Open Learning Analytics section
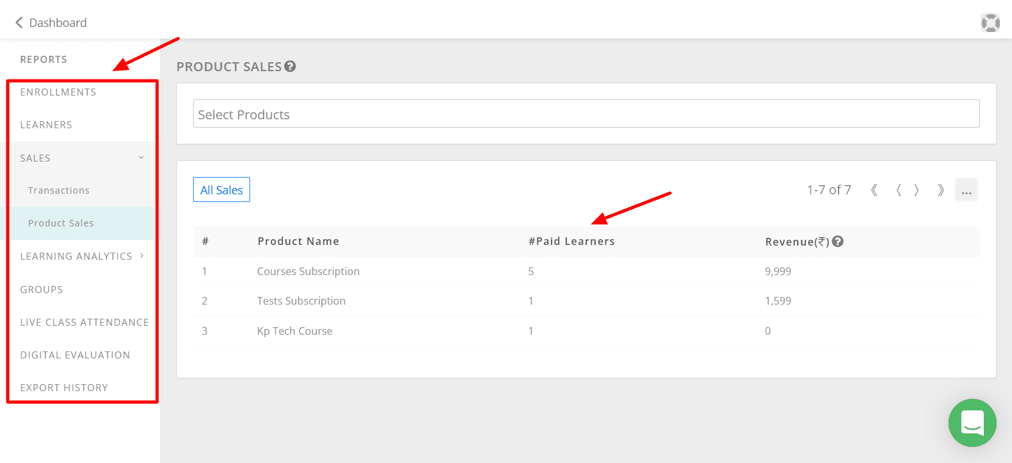 click(x=76, y=256)
